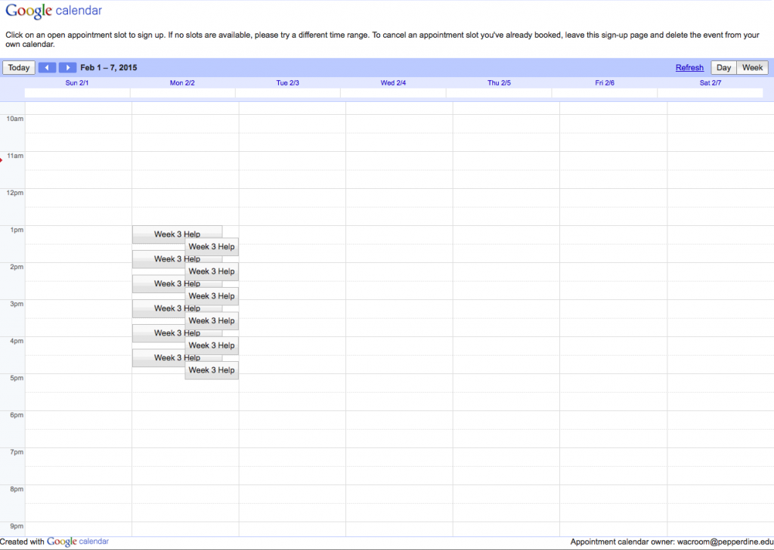
Task: Refresh the appointment slots
Action: (x=689, y=67)
